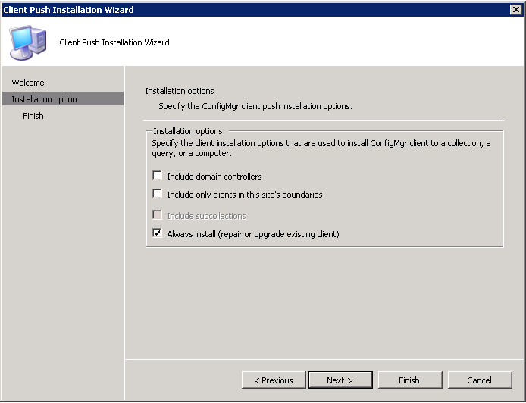Viewport: 526px width, 403px height.
Task: Click the 'Installation options:' group box label
Action: (x=189, y=131)
